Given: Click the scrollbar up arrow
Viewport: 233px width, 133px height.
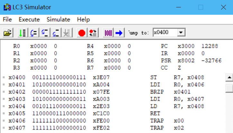Looking at the screenshot, I should (229, 77).
